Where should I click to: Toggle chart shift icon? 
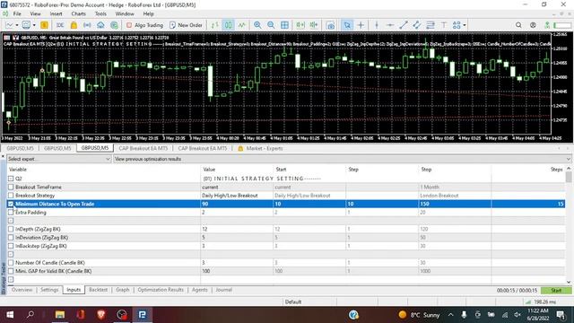tap(314, 25)
